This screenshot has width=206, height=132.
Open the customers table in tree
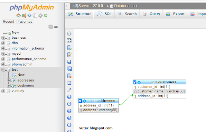tap(26, 86)
